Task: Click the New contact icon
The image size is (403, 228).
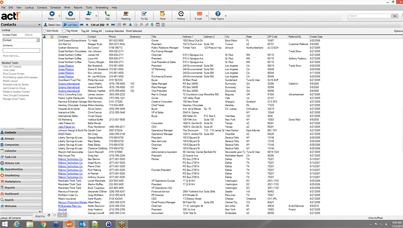Action: coord(89,14)
